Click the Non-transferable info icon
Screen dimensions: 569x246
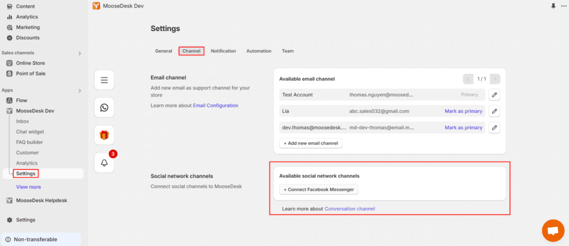click(8, 239)
